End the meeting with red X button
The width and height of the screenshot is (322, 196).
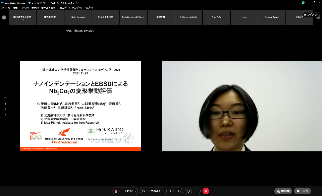pyautogui.click(x=206, y=191)
